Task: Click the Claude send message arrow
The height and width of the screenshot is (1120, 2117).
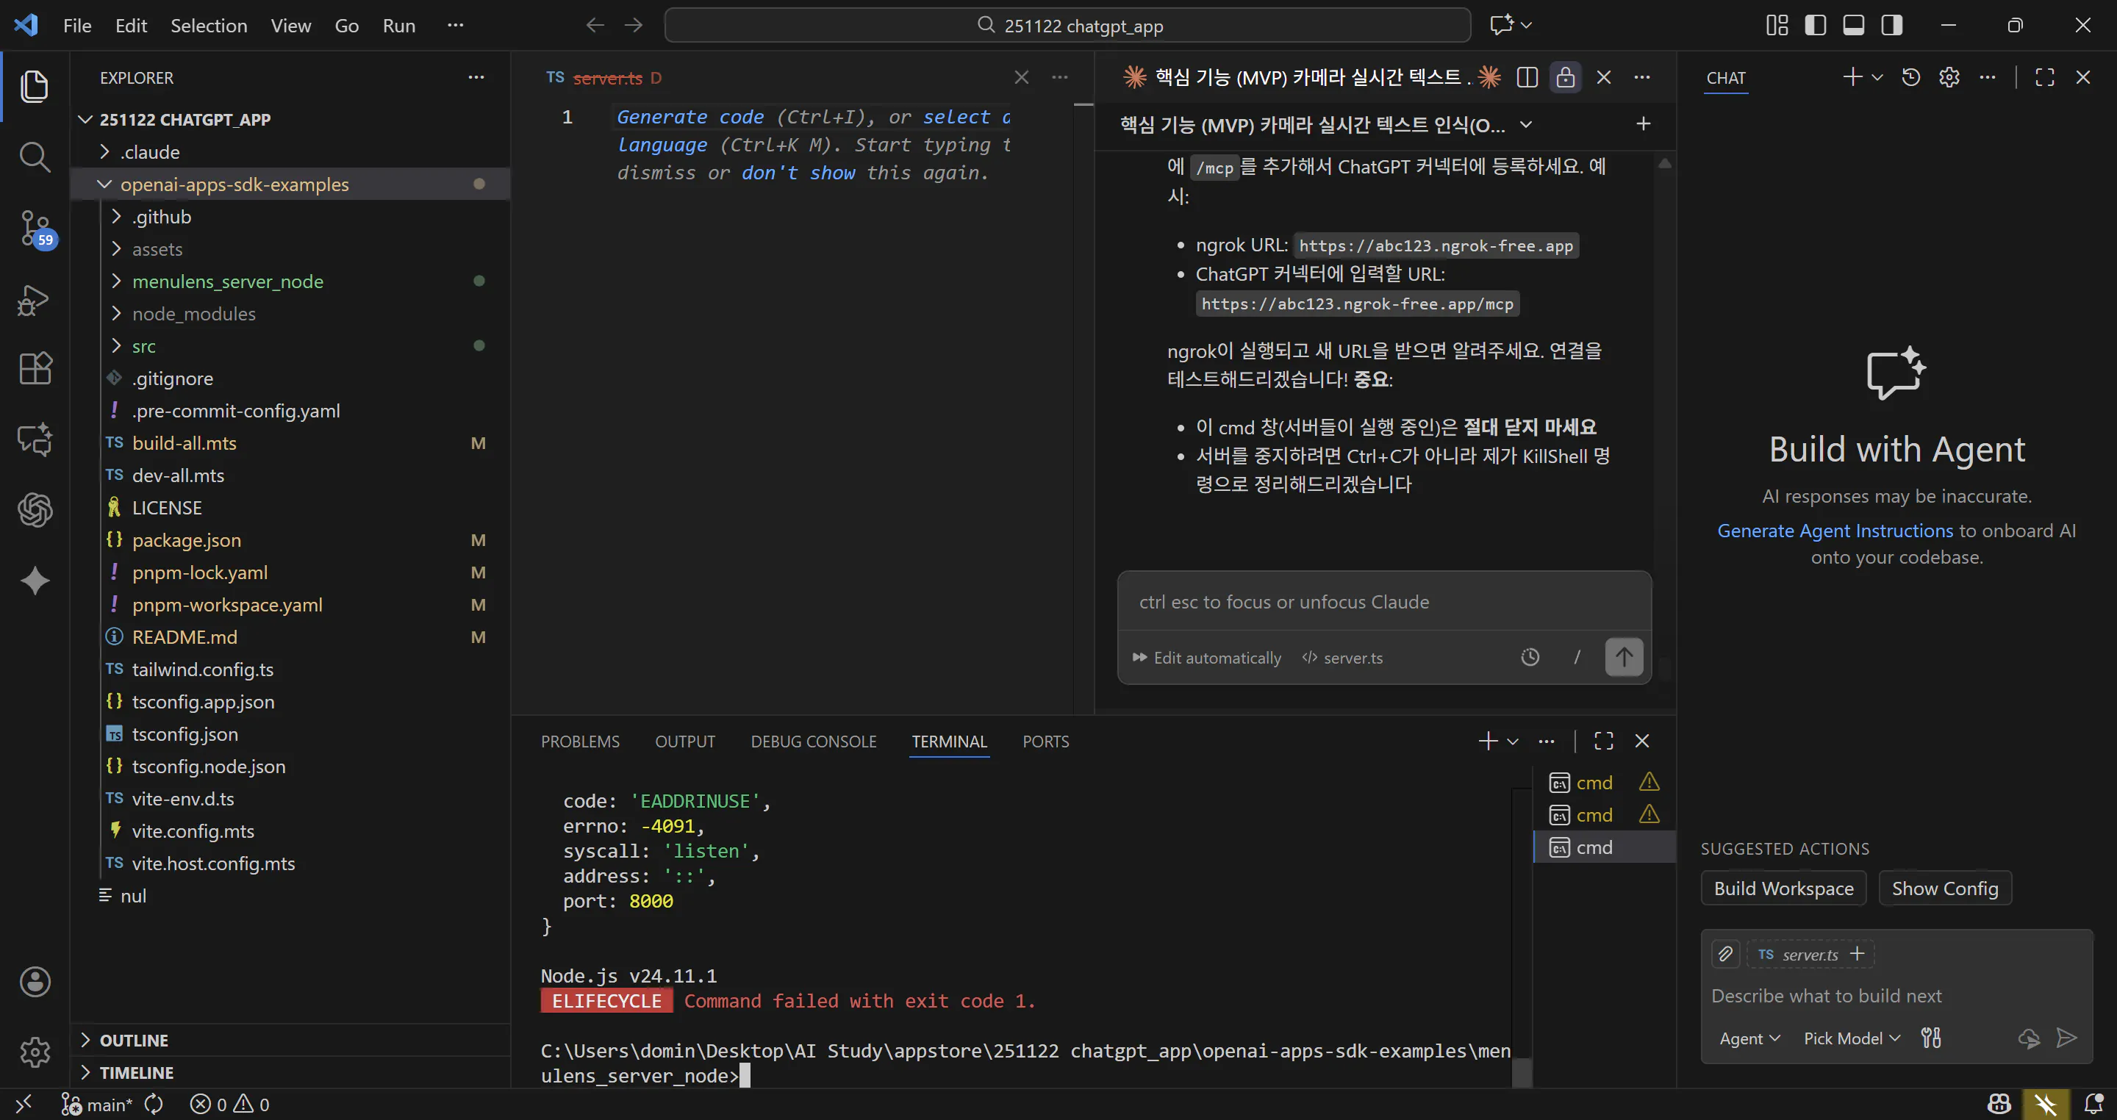Action: (x=1624, y=656)
